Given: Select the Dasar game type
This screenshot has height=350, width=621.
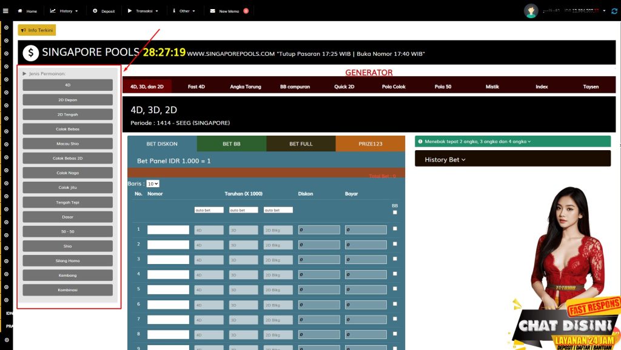Looking at the screenshot, I should 68,217.
